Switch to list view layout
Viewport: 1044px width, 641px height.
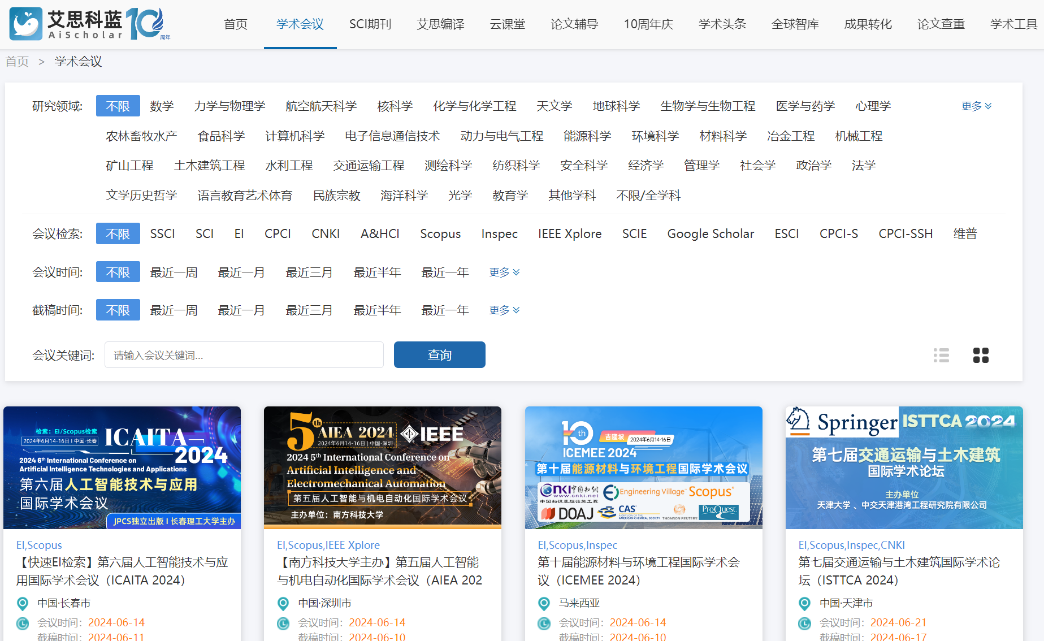[x=941, y=355]
